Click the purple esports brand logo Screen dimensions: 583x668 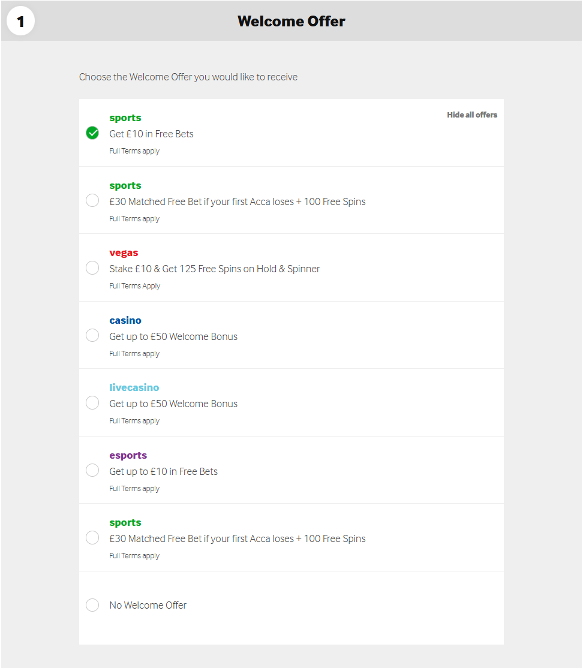[x=128, y=455]
